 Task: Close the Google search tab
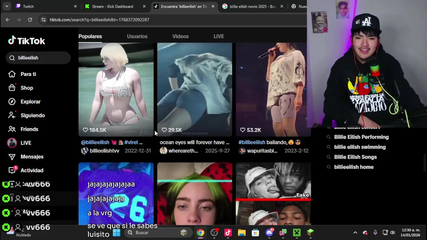[282, 6]
